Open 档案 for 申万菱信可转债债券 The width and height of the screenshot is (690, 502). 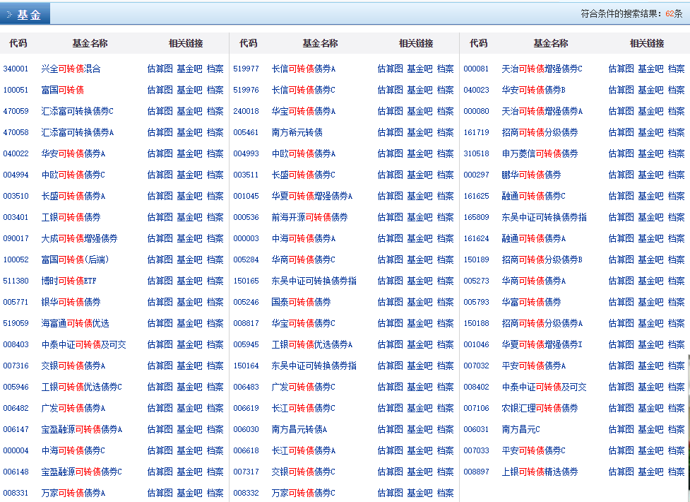pos(676,154)
